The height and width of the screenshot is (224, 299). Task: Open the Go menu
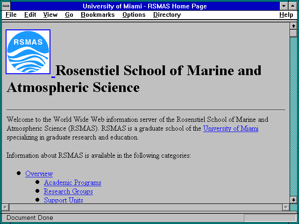pyautogui.click(x=69, y=15)
